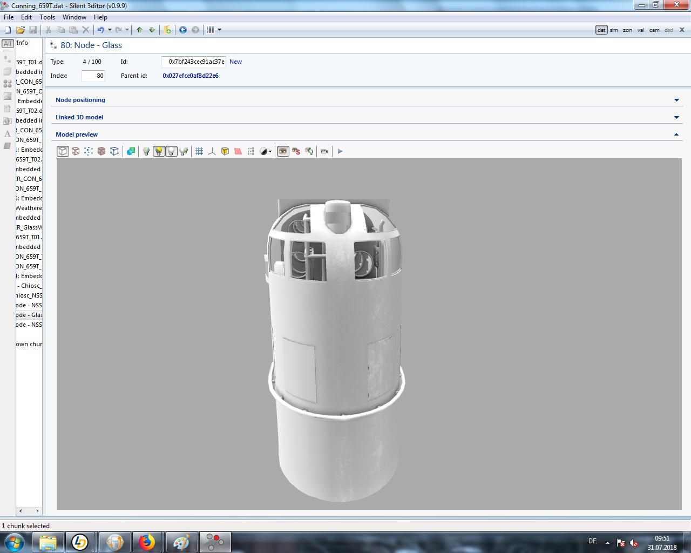Switch to the dat file mode tab
691x553 pixels.
point(601,30)
